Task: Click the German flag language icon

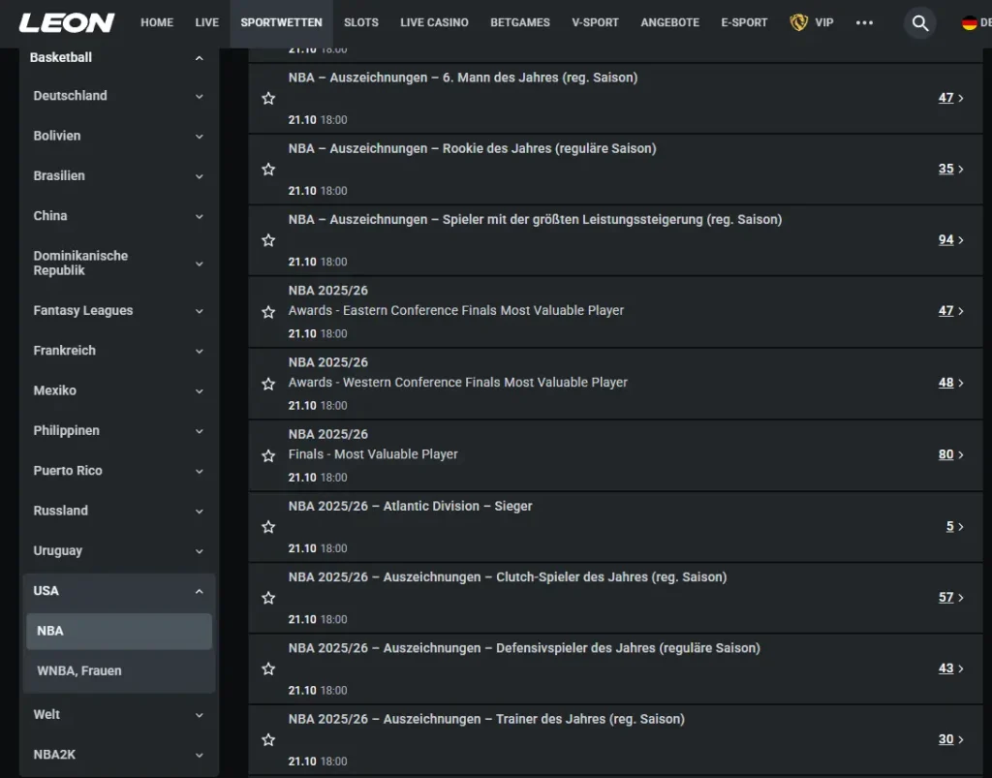Action: coord(969,23)
